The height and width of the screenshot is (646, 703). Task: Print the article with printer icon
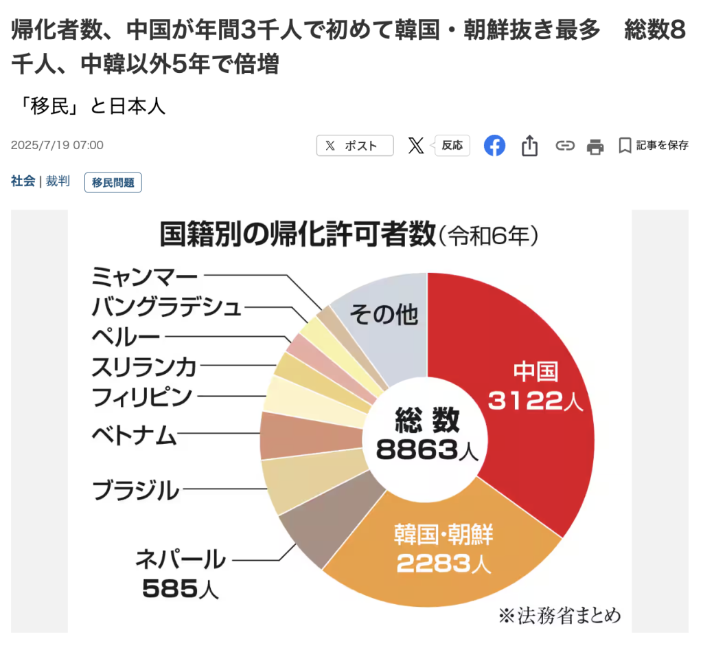tap(595, 146)
